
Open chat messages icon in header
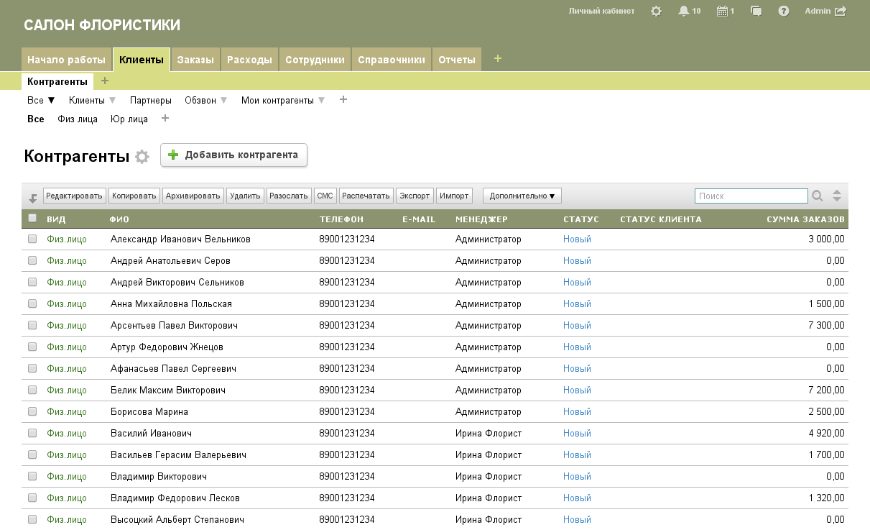[x=756, y=12]
